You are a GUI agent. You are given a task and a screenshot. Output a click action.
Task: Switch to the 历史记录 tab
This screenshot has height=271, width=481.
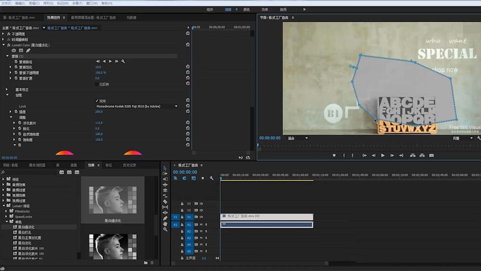point(129,165)
